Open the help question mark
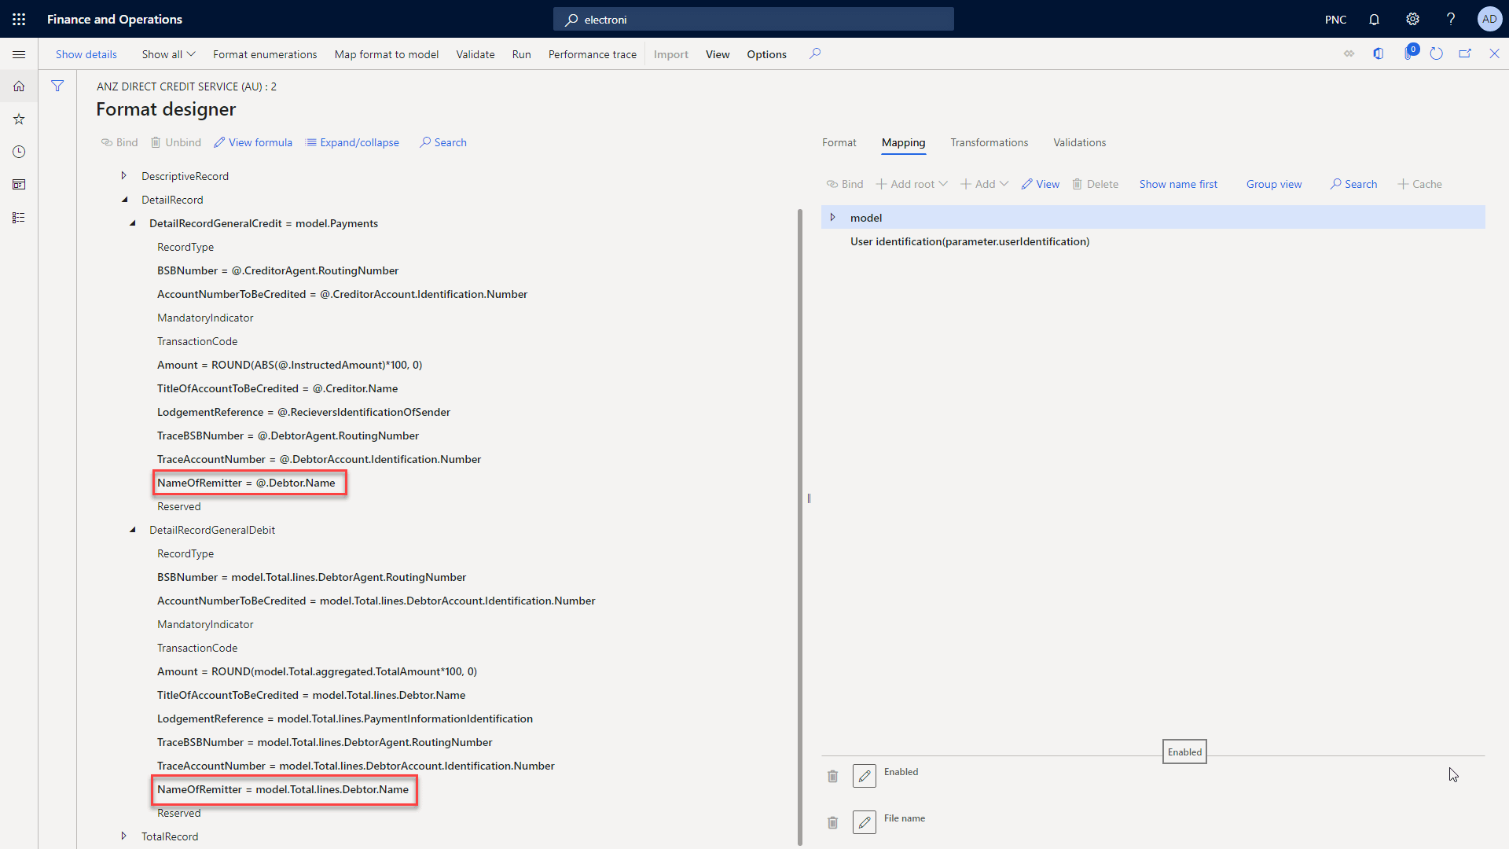Viewport: 1509px width, 849px height. pos(1451,19)
